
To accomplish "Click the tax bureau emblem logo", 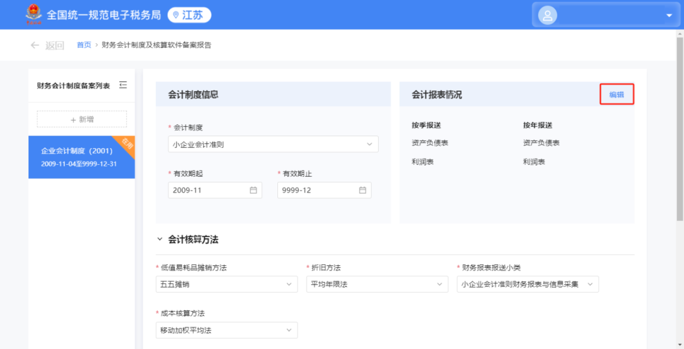I will tap(34, 15).
